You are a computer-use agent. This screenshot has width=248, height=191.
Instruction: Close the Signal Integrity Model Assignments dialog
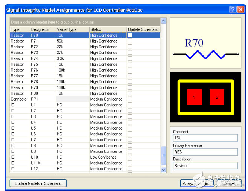pyautogui.click(x=240, y=10)
